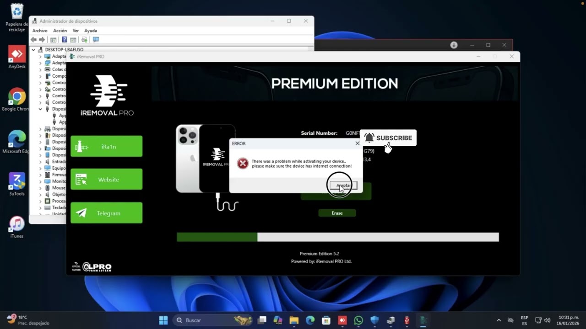Click the iPhone device image
The image size is (586, 329).
(206, 159)
